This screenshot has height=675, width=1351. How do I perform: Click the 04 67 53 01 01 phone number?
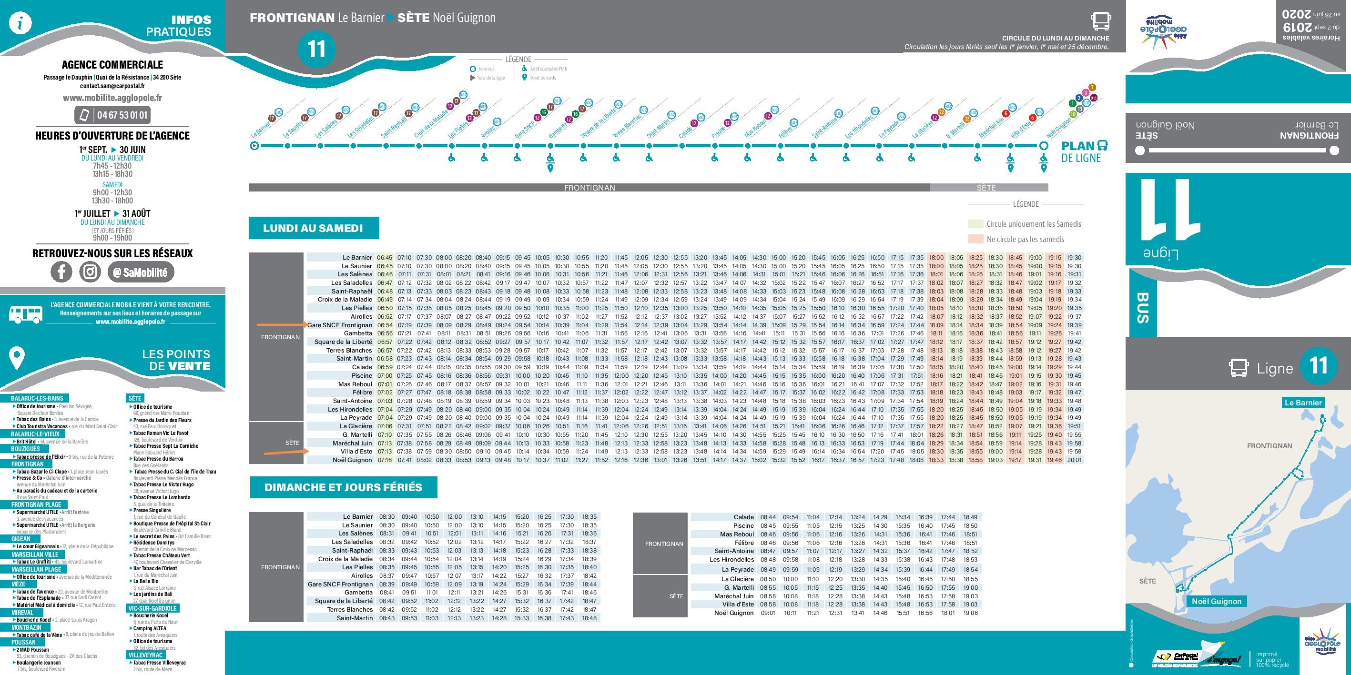click(122, 115)
